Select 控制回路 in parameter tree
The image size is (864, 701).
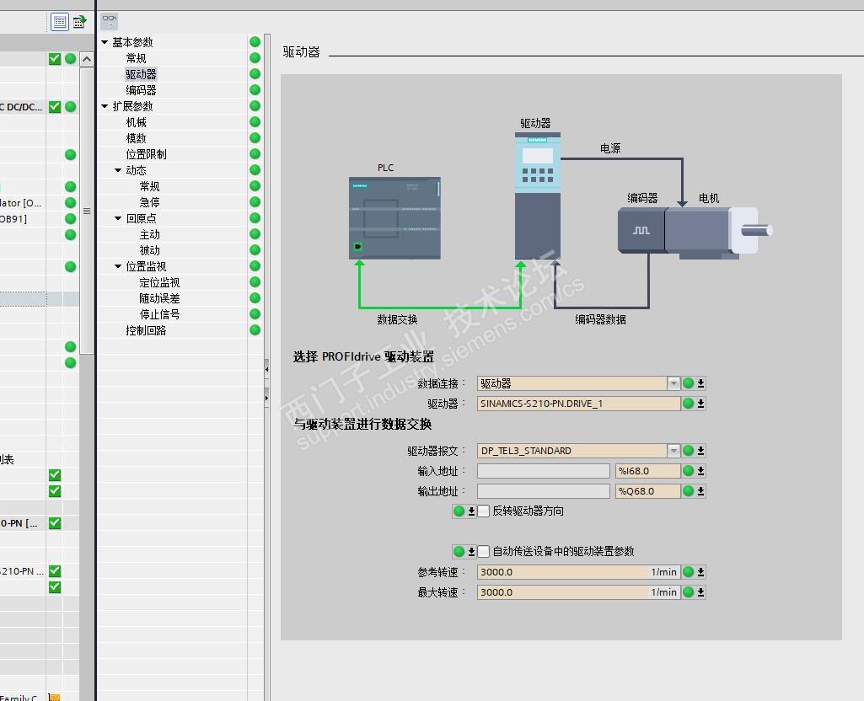(x=146, y=329)
